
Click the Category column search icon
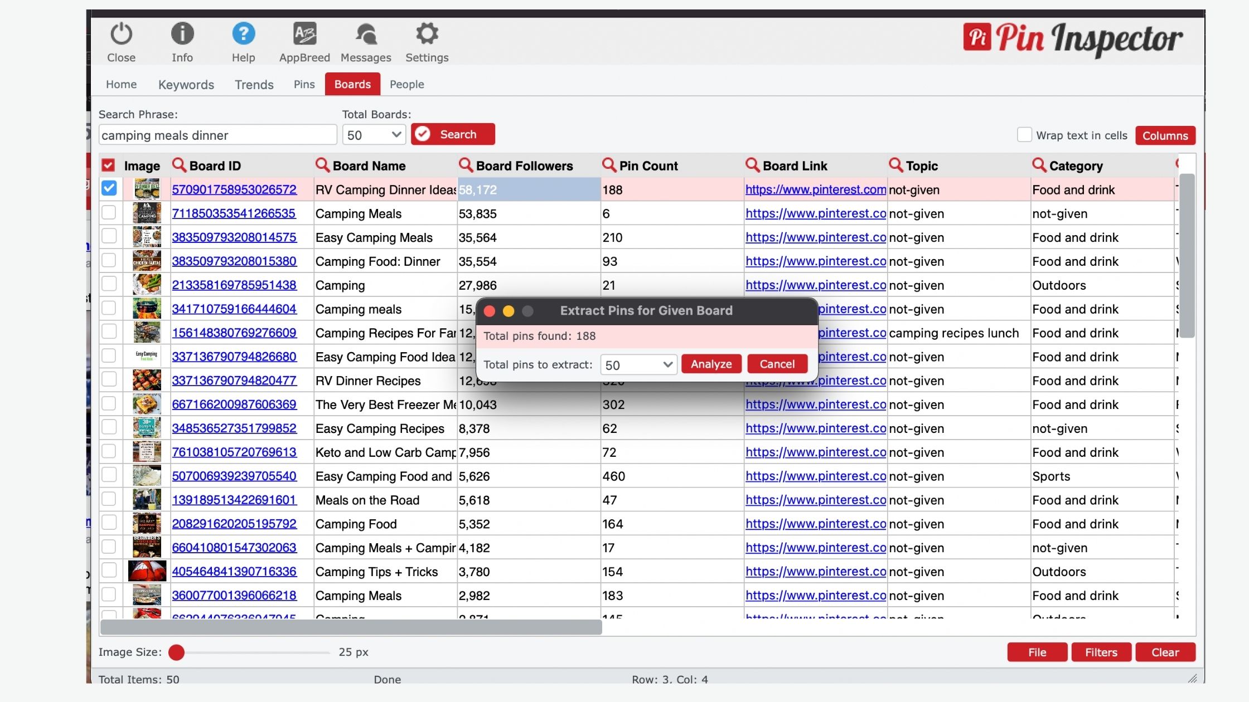click(x=1039, y=165)
